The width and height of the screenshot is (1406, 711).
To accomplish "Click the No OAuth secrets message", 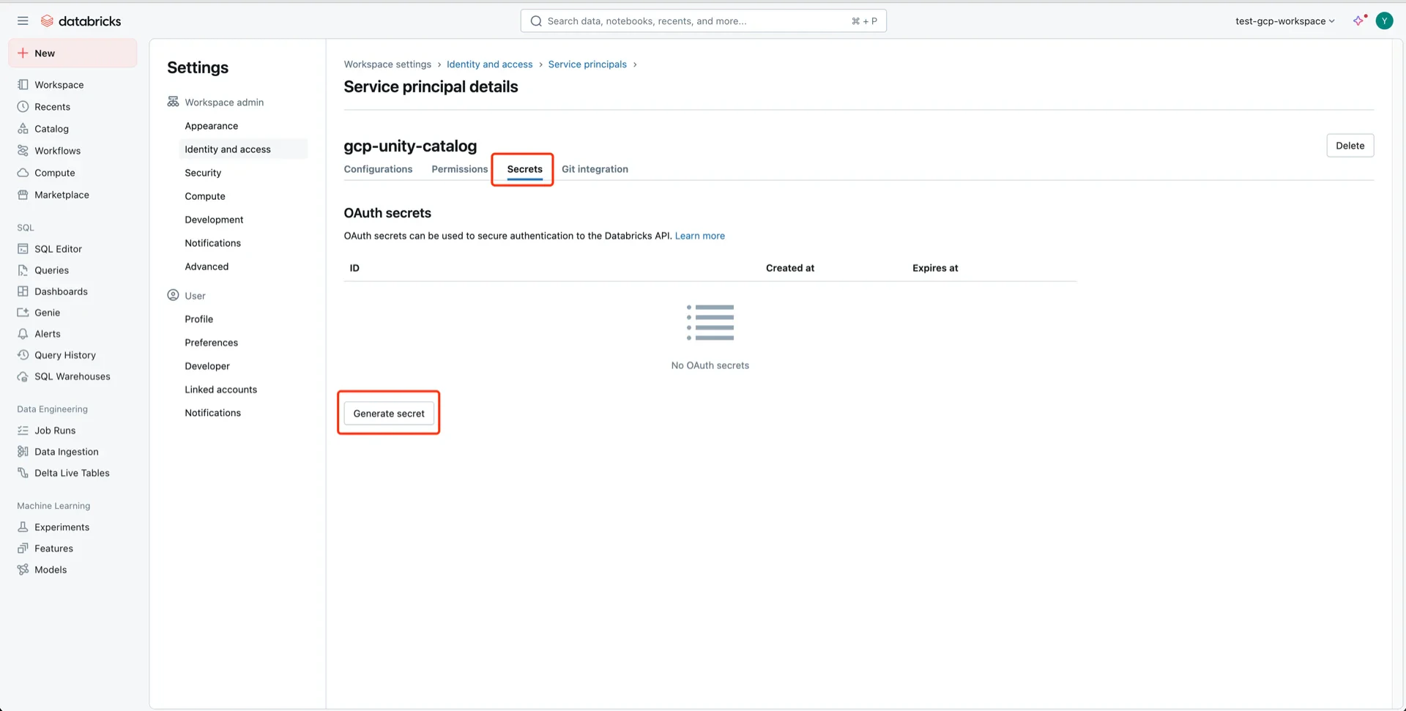I will click(710, 365).
